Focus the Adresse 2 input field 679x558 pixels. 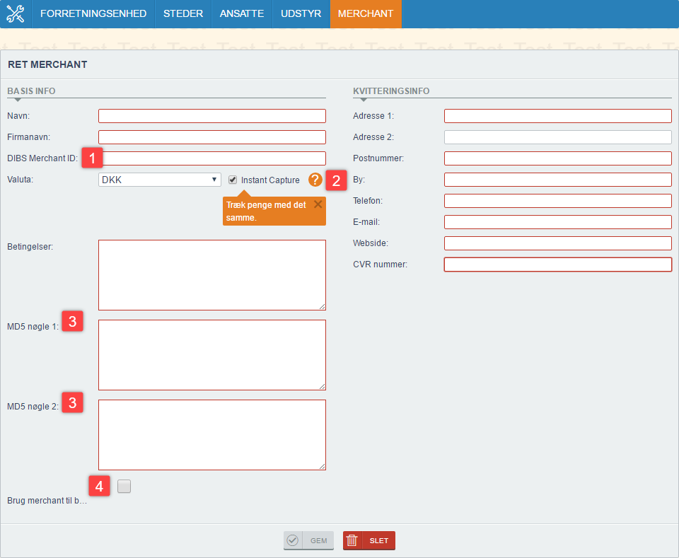point(558,137)
